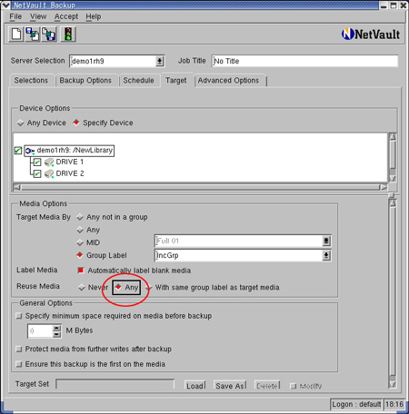Click the NetVault logo
This screenshot has width=409, height=414.
click(x=371, y=34)
